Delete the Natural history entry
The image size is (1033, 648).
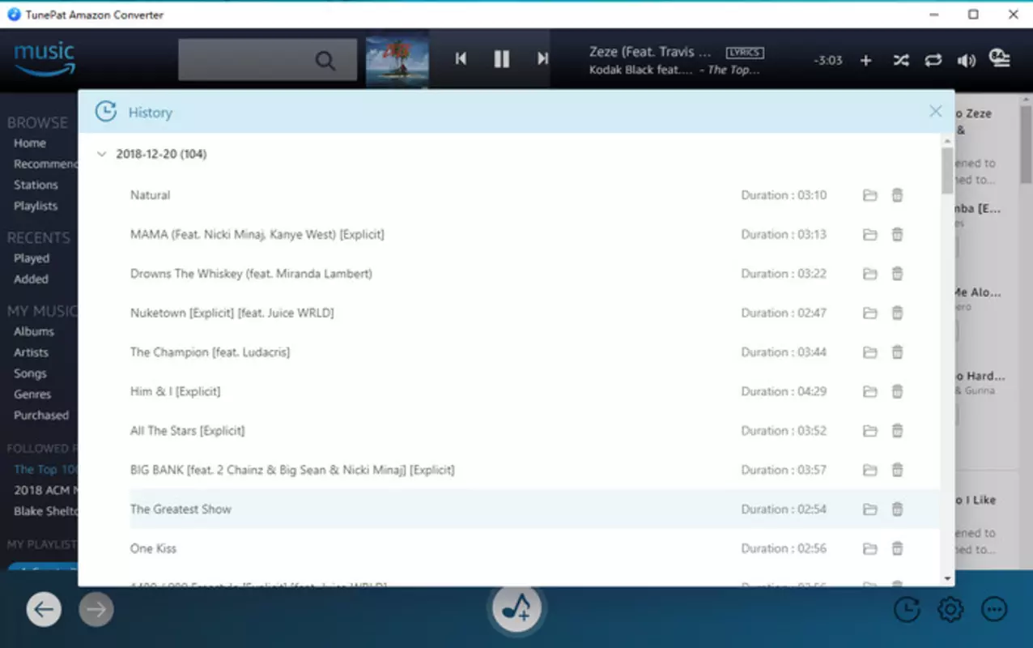[897, 195]
